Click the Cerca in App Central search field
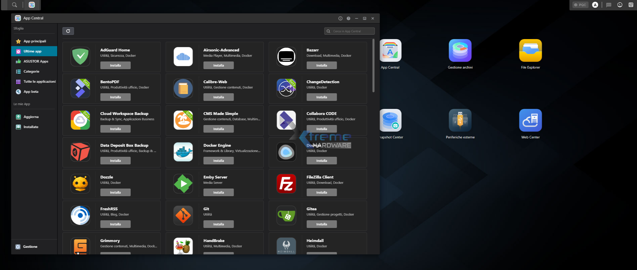 tap(350, 31)
